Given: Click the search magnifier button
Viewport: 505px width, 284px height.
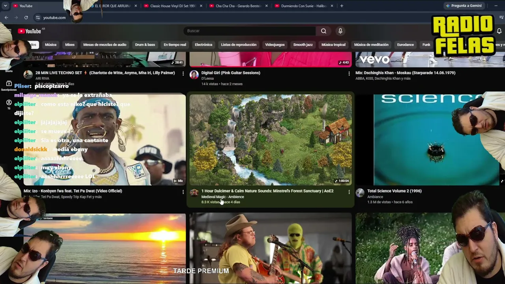Looking at the screenshot, I should [324, 31].
